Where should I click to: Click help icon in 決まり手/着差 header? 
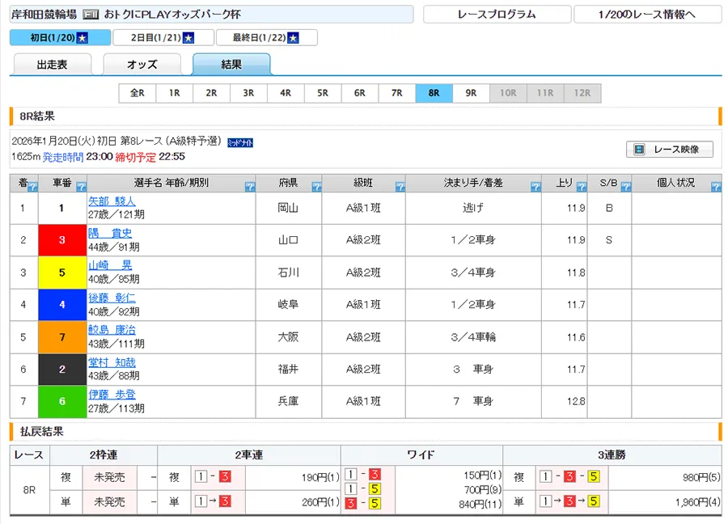[535, 187]
